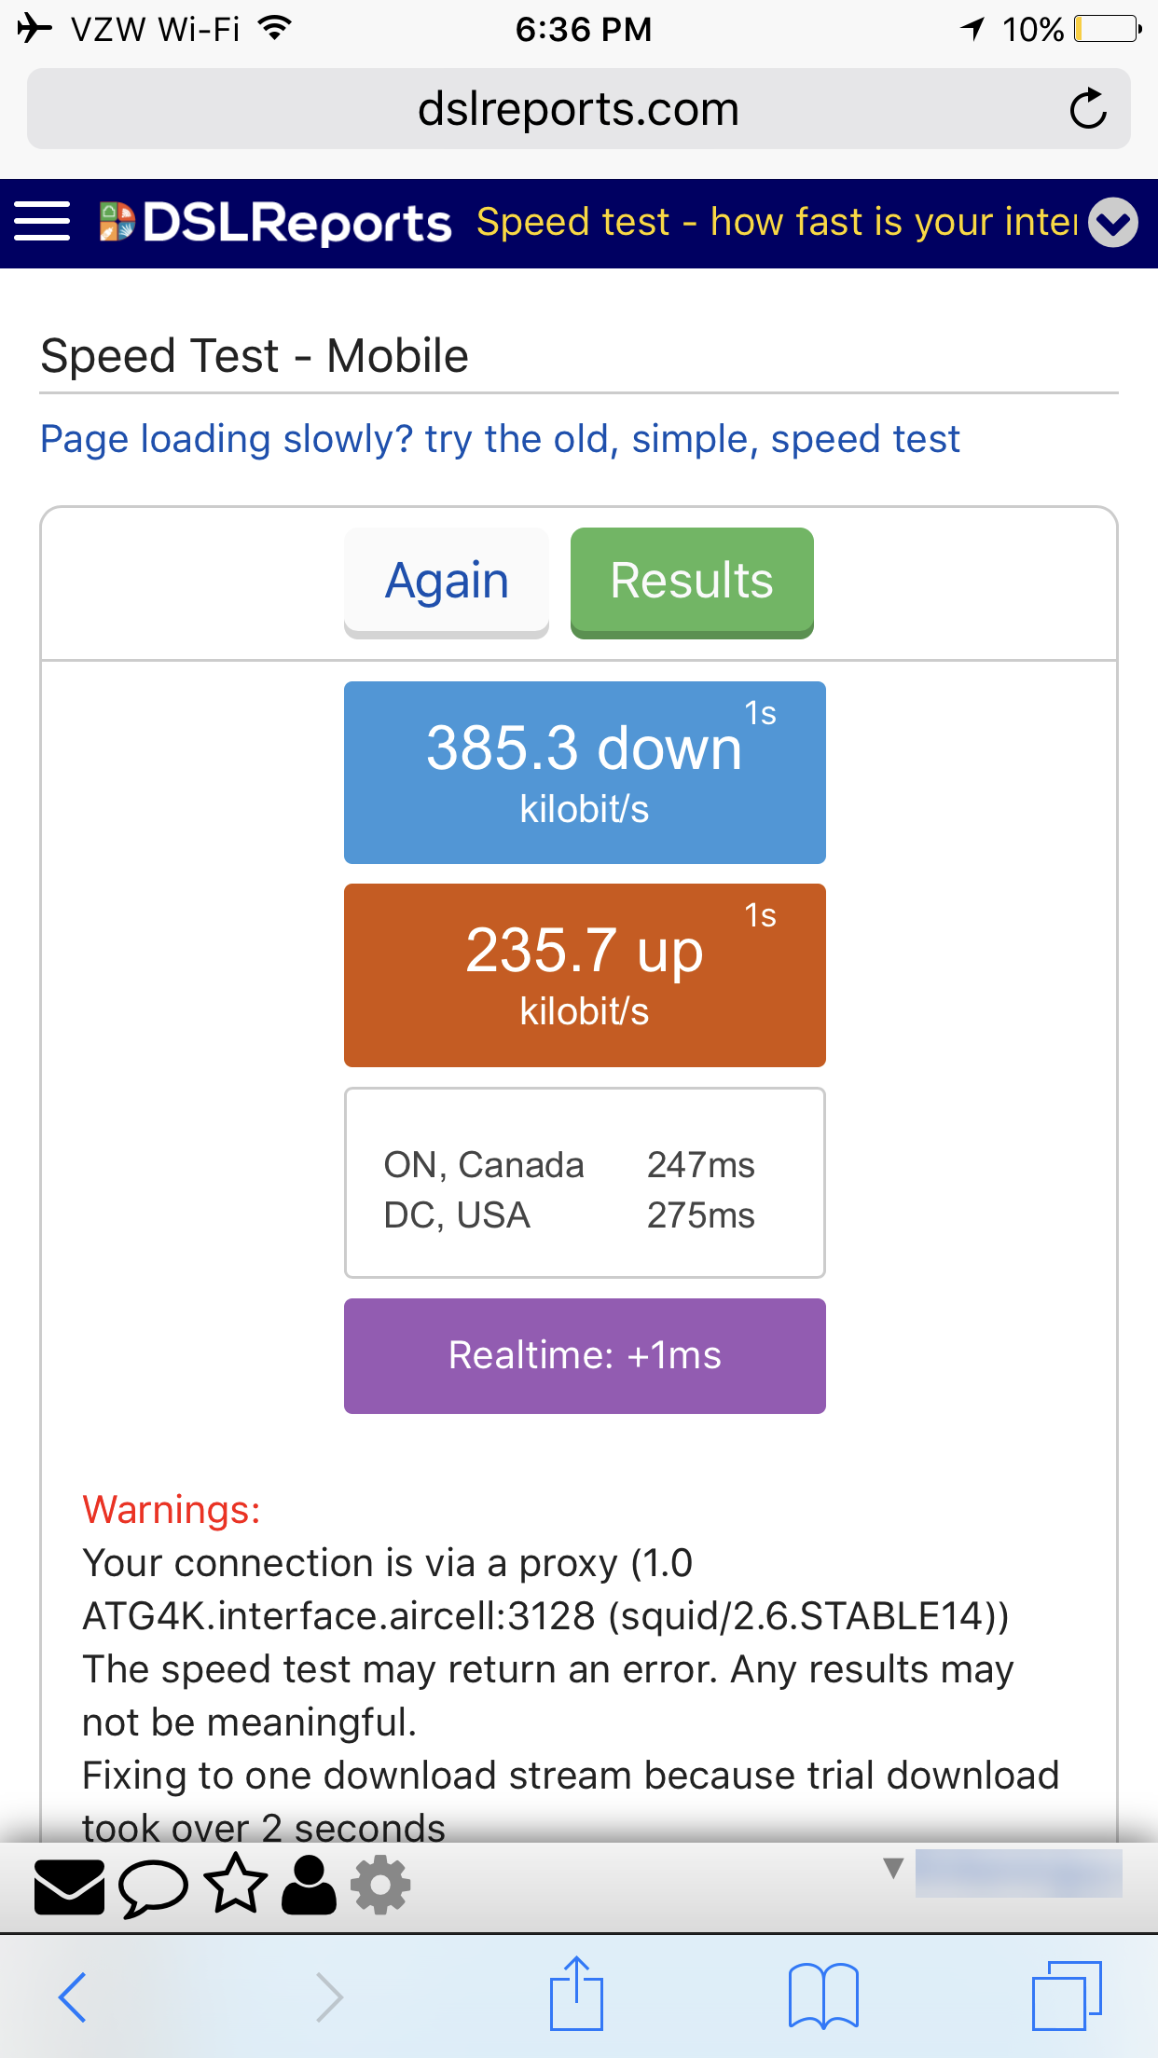
Task: Open the Safari share sheet
Action: coord(576,1993)
